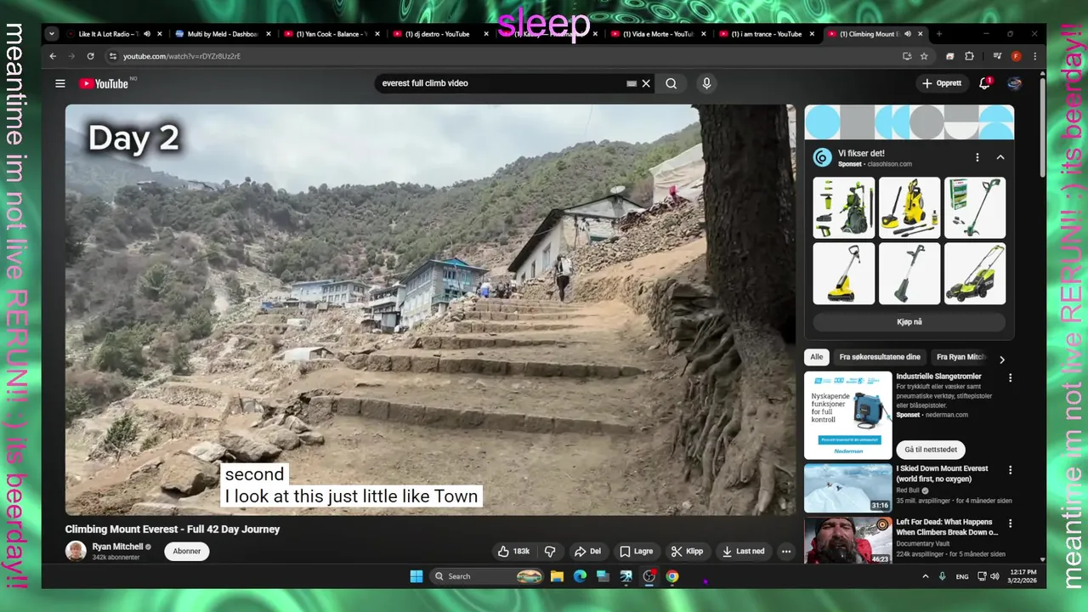This screenshot has width=1088, height=612.
Task: Open File Explorer from the taskbar
Action: [557, 576]
